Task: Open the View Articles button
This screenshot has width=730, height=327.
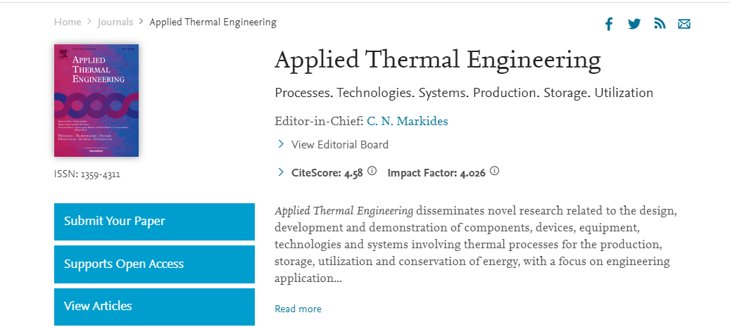Action: point(154,307)
